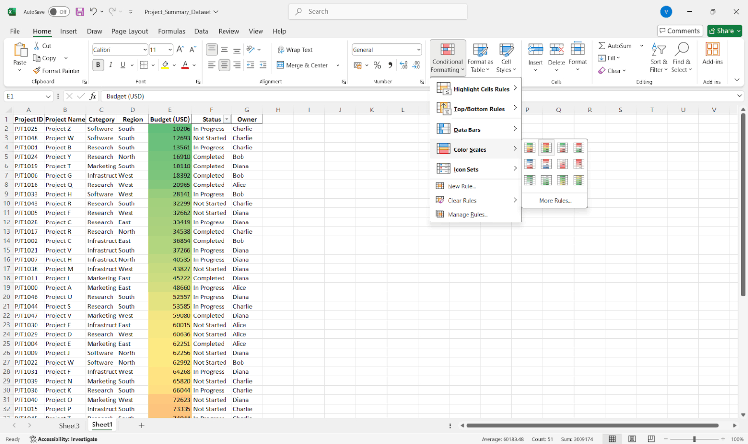
Task: Click More Rules in Color Scales
Action: click(555, 200)
